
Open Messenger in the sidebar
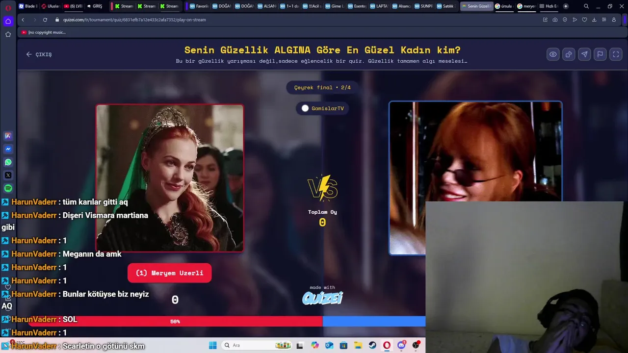point(8,149)
